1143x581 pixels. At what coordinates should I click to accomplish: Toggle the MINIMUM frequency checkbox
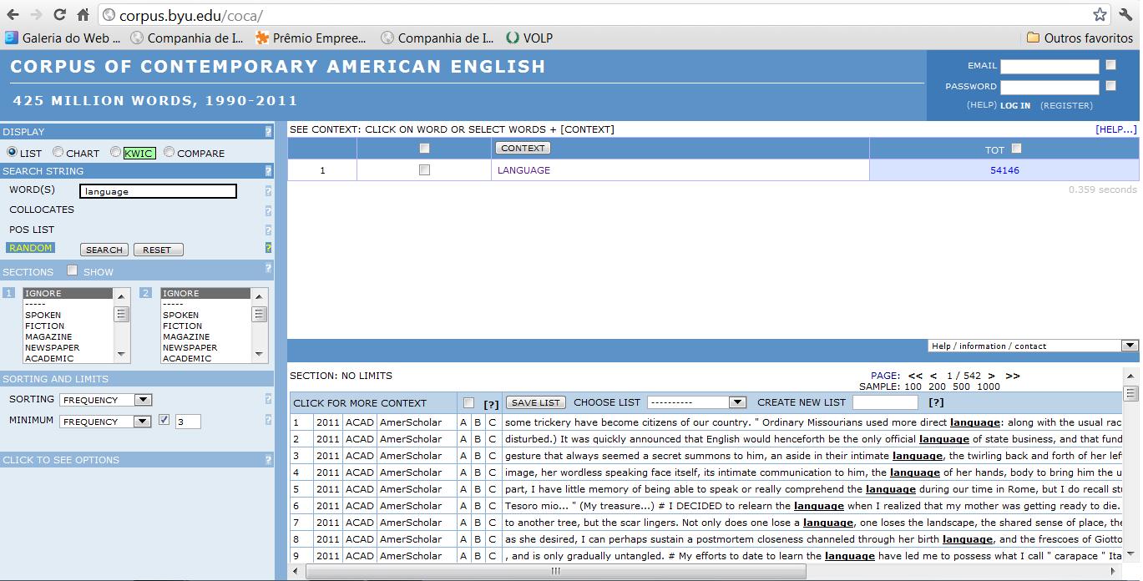pyautogui.click(x=164, y=420)
